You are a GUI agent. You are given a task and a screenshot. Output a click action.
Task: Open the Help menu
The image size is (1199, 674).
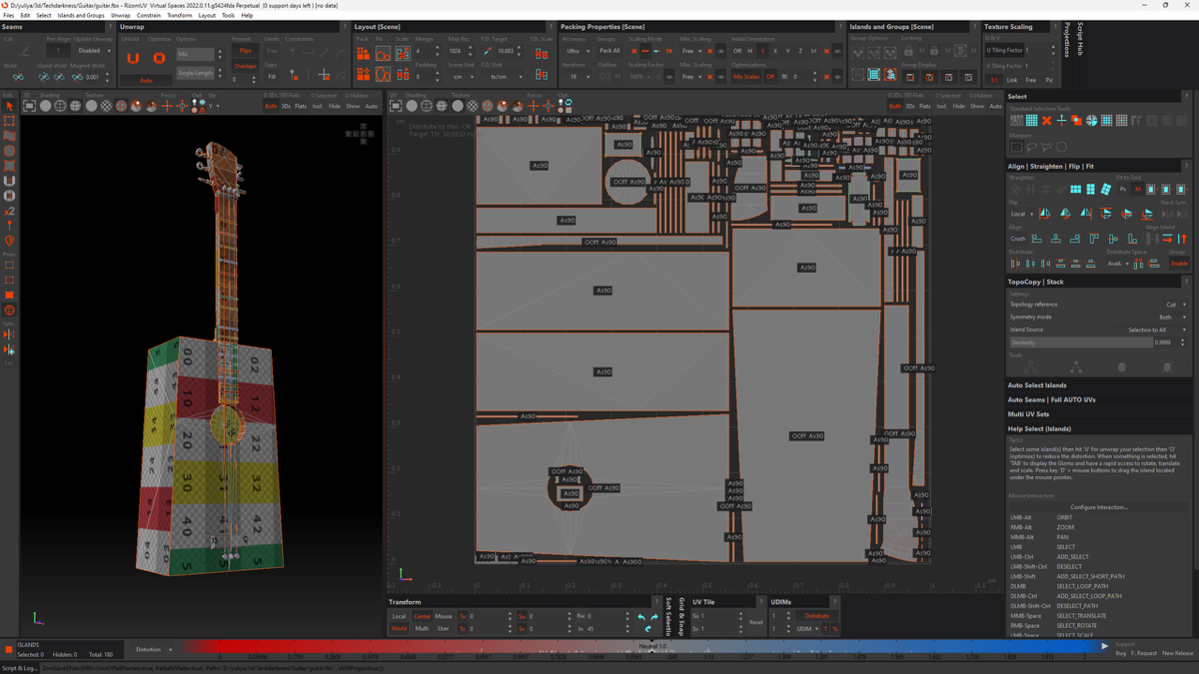[x=247, y=16]
